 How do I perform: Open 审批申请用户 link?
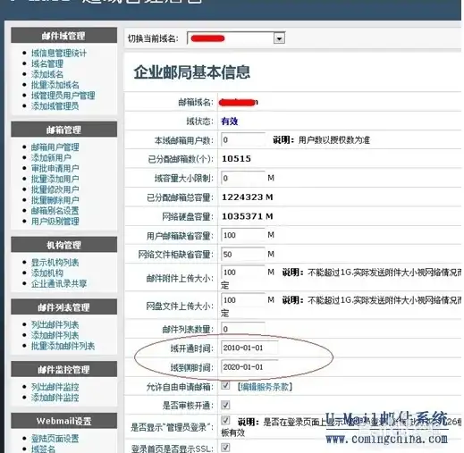point(55,168)
